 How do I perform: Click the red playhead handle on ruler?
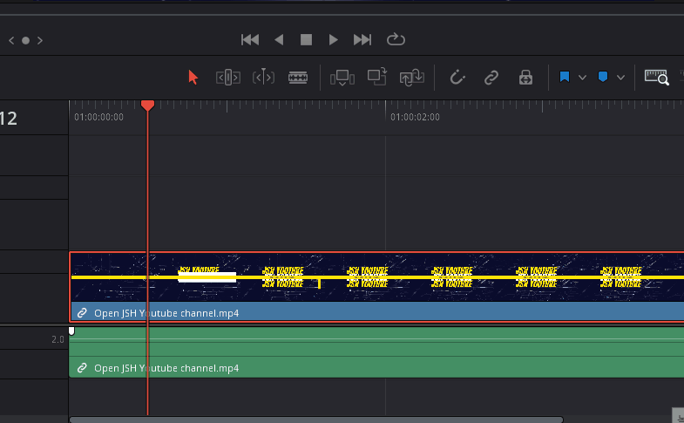click(x=147, y=106)
